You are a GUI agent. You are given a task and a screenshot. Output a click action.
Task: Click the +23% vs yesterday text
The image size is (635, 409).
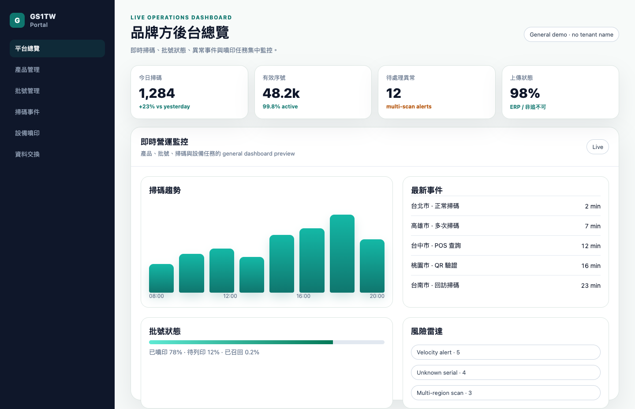164,107
